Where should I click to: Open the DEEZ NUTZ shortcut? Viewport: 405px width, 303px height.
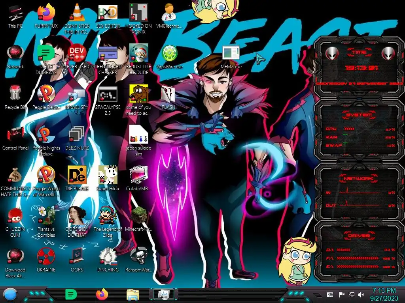click(x=77, y=138)
